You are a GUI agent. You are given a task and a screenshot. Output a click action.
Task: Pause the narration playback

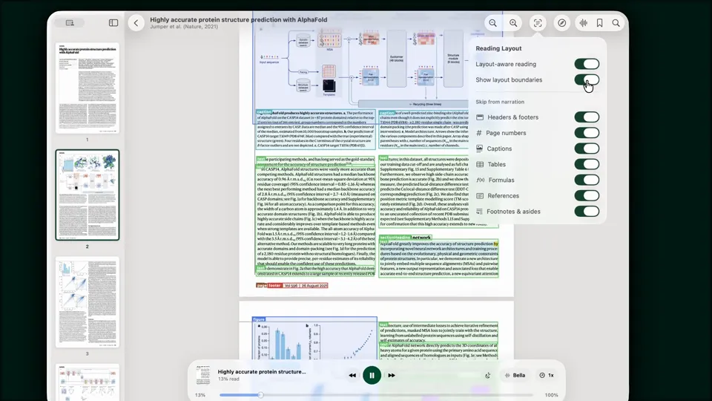[x=372, y=376]
